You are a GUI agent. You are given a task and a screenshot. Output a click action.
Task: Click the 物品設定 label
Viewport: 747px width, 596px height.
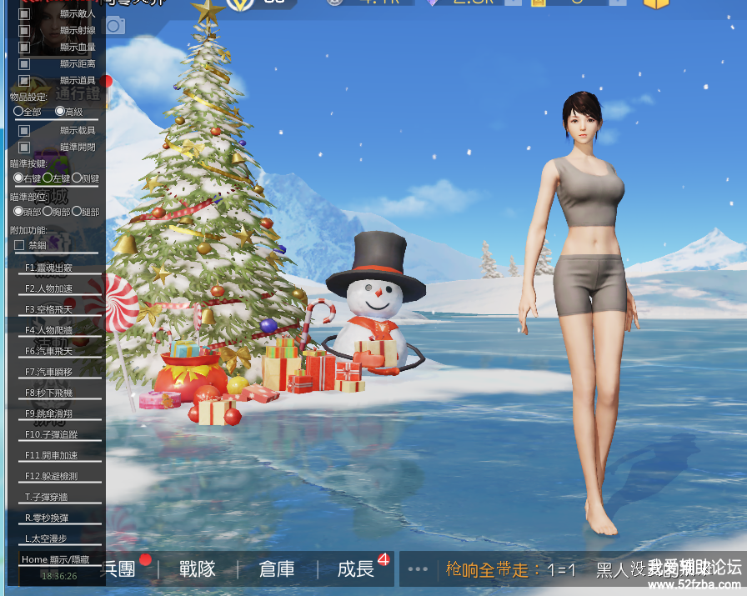tap(28, 98)
